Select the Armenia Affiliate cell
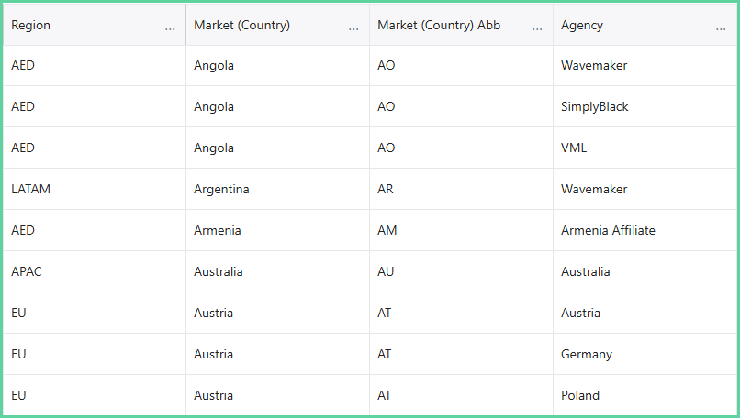Image resolution: width=740 pixels, height=418 pixels. click(x=645, y=230)
